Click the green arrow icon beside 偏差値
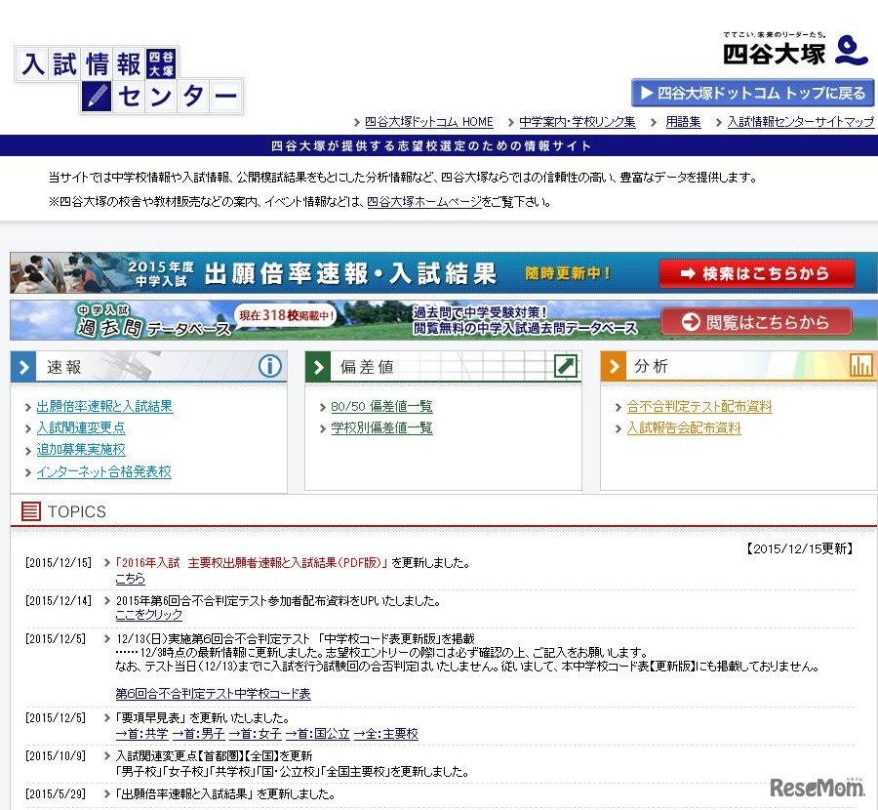Viewport: 878px width, 810px height. (317, 367)
